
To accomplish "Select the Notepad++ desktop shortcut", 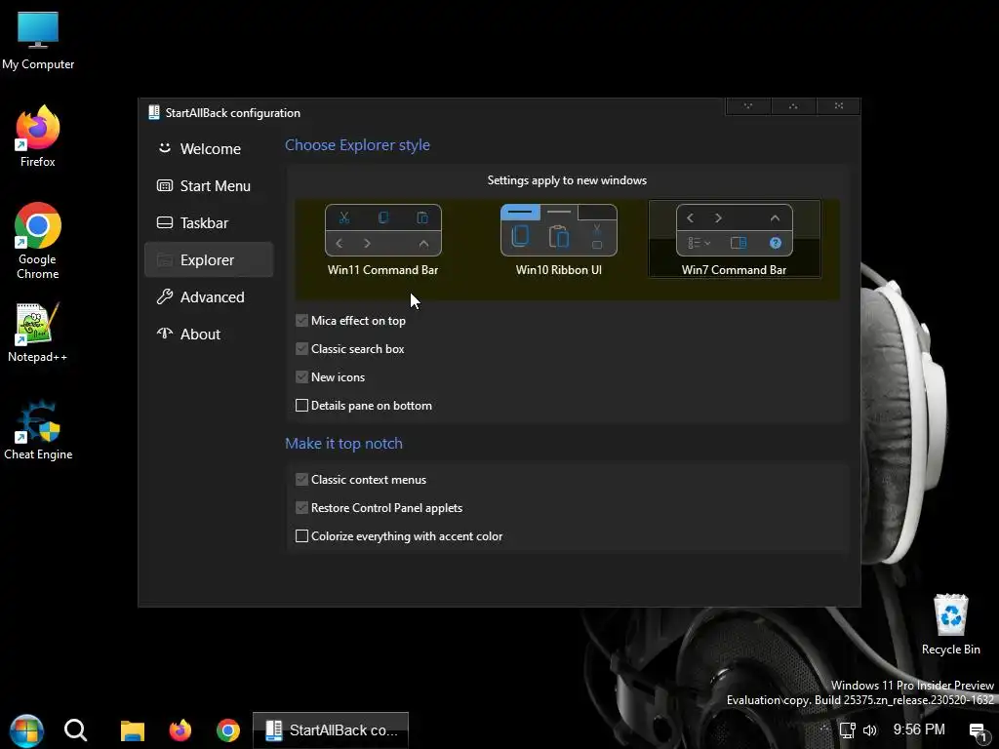I will coord(38,333).
